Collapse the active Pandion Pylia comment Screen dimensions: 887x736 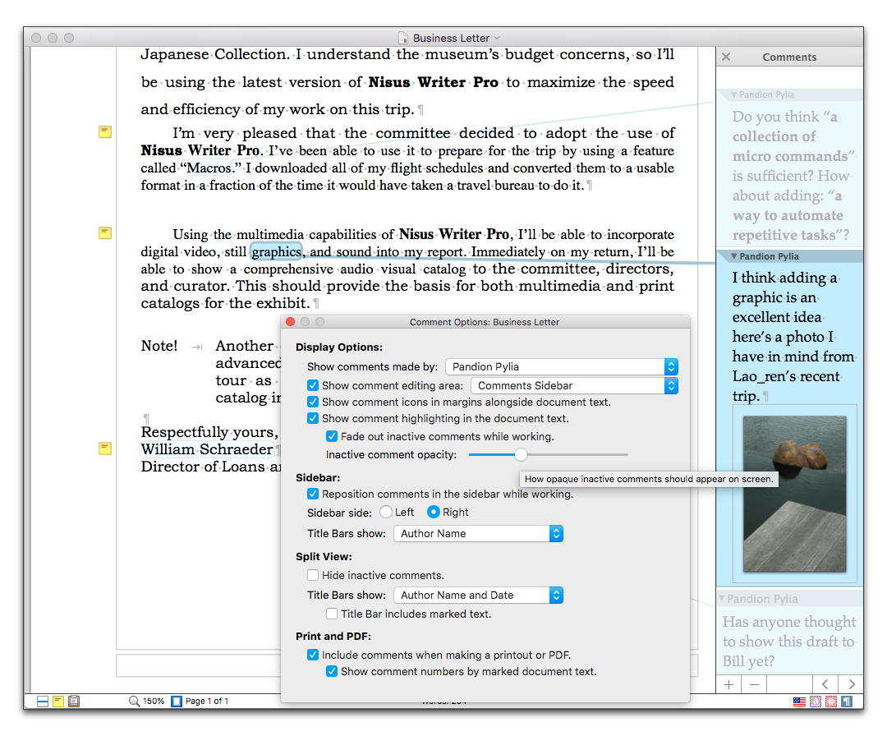click(x=733, y=256)
